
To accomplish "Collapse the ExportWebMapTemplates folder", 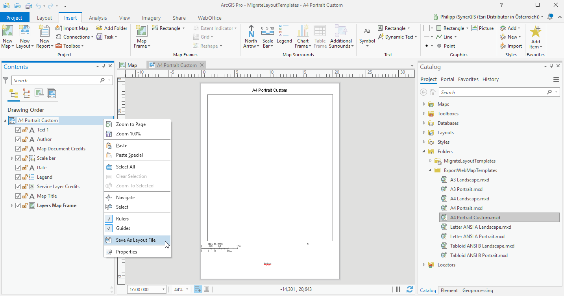I will (430, 170).
